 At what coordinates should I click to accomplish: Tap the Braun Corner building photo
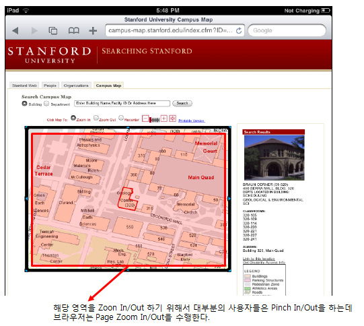tap(274, 158)
